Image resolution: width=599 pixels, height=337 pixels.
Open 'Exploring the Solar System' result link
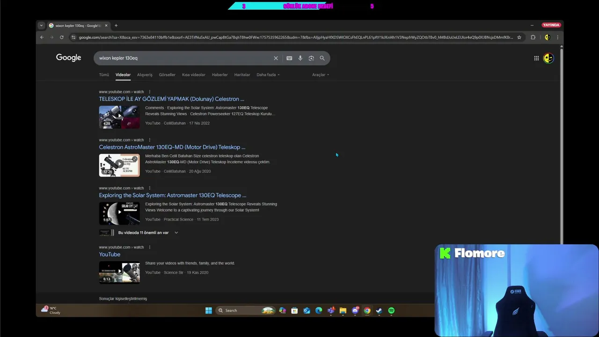[172, 195]
